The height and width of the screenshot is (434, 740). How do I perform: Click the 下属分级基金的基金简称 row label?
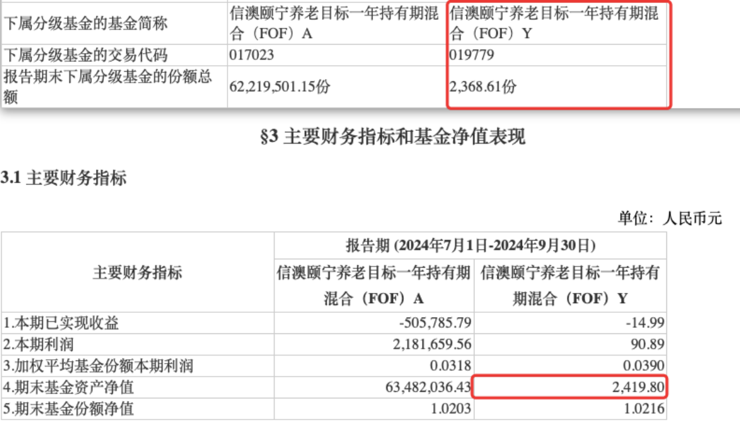(x=86, y=24)
